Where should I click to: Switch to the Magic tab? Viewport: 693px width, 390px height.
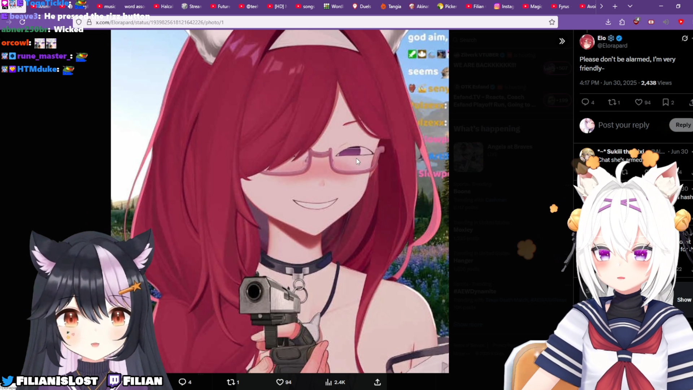click(532, 6)
